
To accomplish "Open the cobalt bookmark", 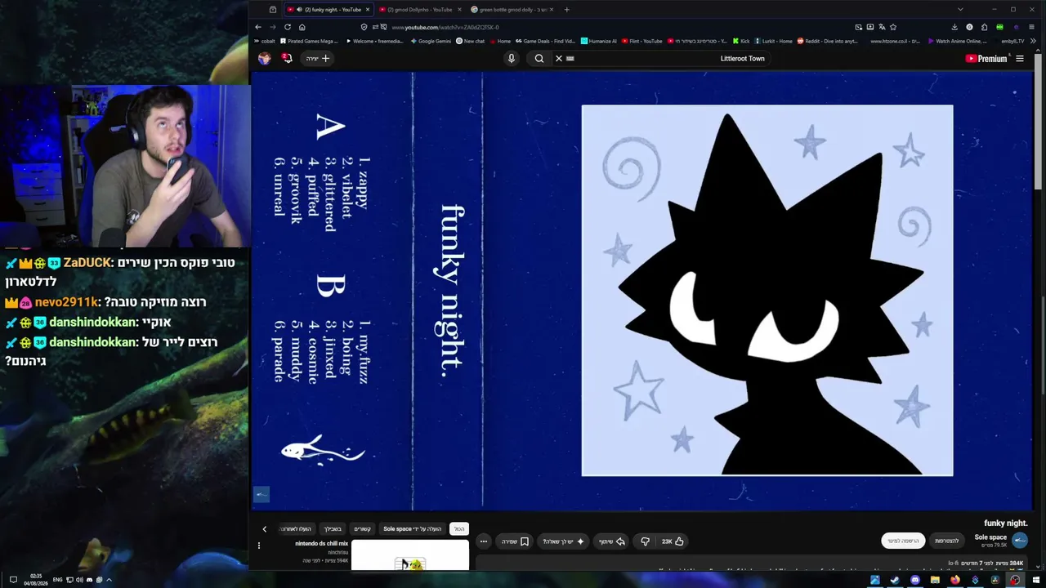I will pos(265,41).
